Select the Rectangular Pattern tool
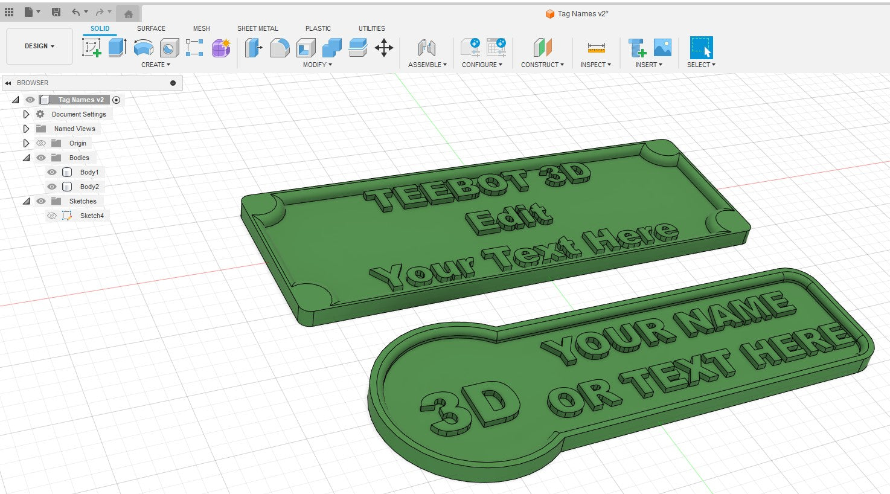The image size is (890, 494). [194, 48]
